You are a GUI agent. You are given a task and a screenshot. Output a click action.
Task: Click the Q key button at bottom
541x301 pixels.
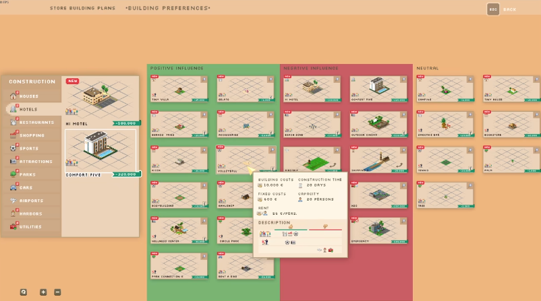(24, 292)
